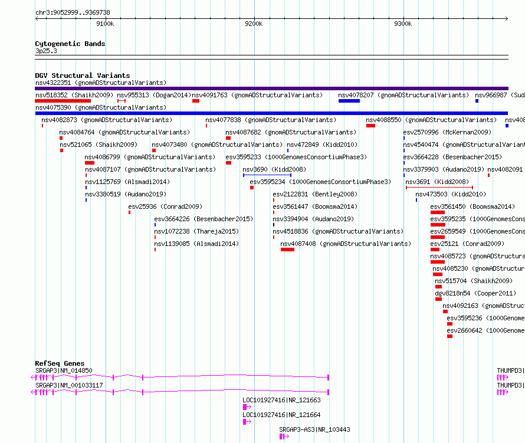Select nsv473503 (Kidd2010) label
Image resolution: width=525 pixels, height=443 pixels.
[451, 194]
